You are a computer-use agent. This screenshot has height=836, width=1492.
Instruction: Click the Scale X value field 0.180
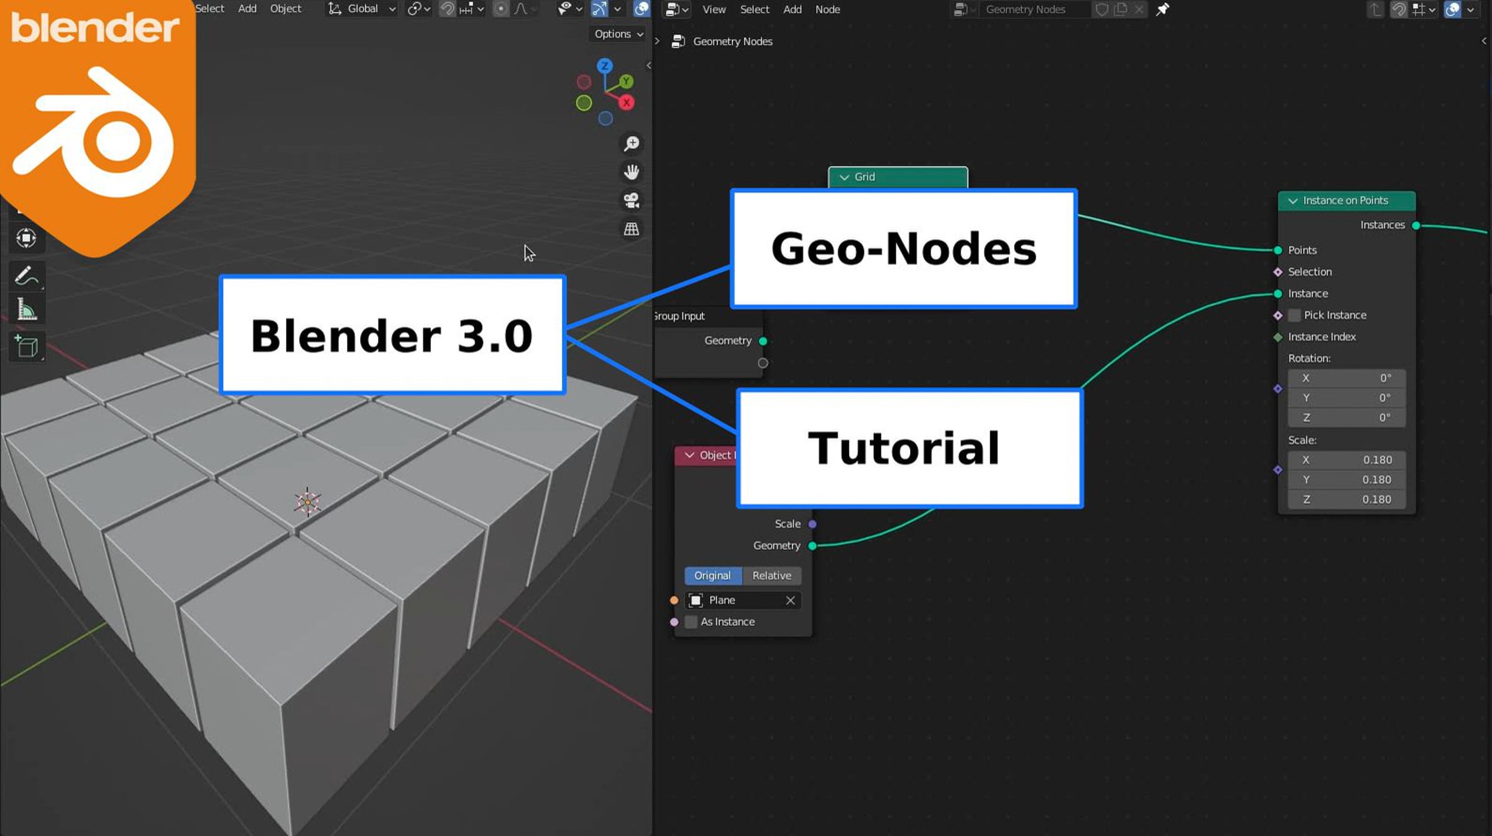pyautogui.click(x=1347, y=460)
